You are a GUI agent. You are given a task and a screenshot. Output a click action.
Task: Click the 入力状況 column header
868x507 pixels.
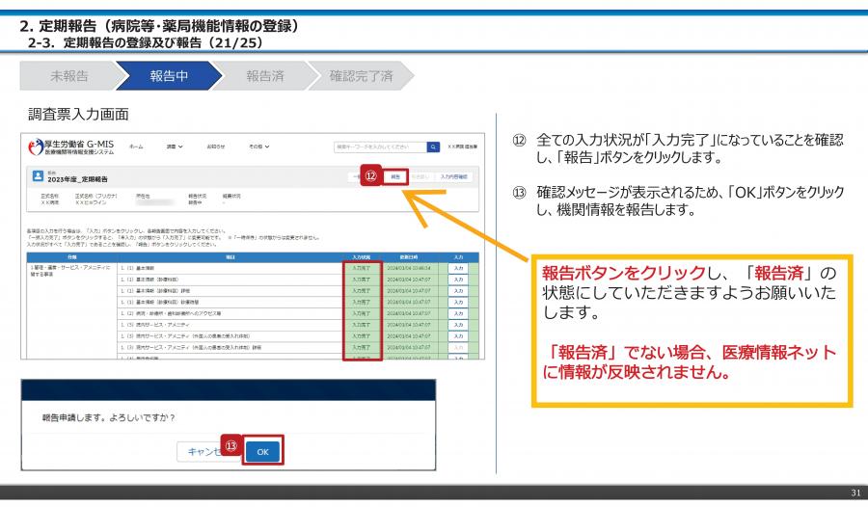[x=362, y=257]
